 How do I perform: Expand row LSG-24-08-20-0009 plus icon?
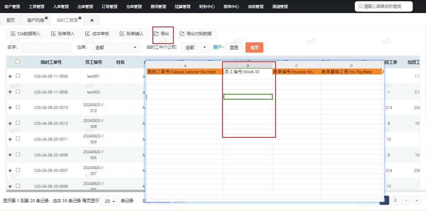click(x=10, y=155)
